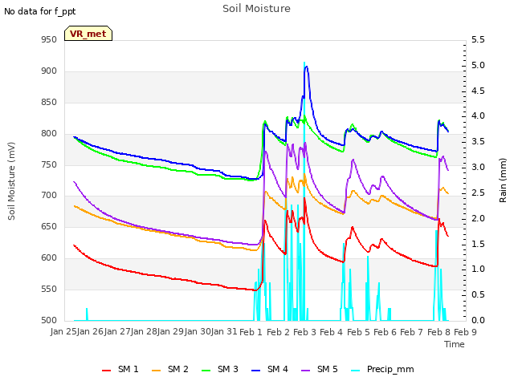Click the cyan Precip_mm legend swatch
The width and height of the screenshot is (514, 385).
pos(355,371)
